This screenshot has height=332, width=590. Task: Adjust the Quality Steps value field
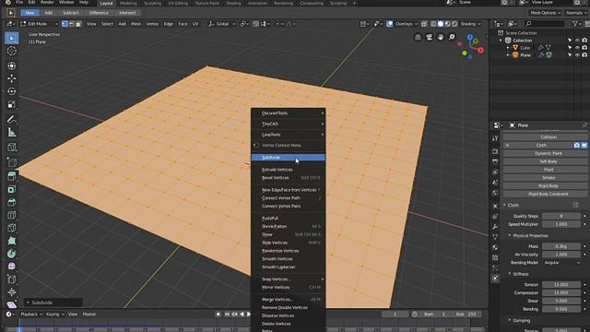pyautogui.click(x=561, y=216)
